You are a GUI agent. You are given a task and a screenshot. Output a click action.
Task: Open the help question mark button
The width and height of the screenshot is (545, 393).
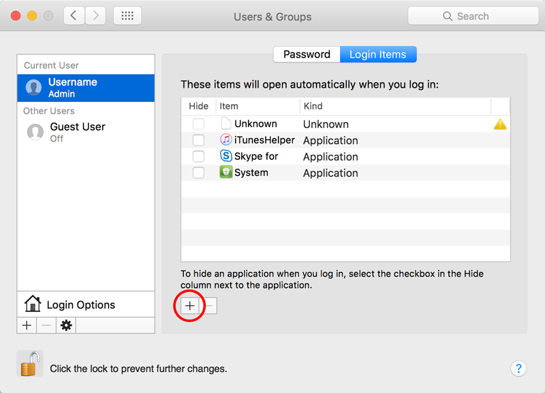518,369
